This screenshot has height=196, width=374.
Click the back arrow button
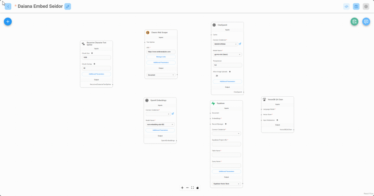(x=8, y=7)
